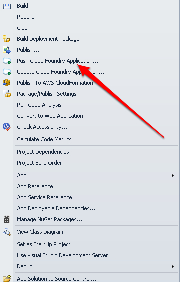Choose Build Deployment Package
Viewport: 180px width, 282px height.
click(x=48, y=39)
